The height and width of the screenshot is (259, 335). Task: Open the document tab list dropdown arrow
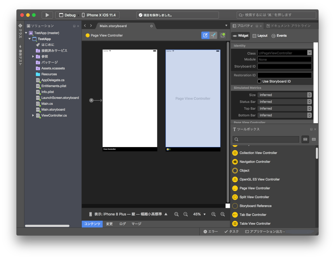[226, 26]
